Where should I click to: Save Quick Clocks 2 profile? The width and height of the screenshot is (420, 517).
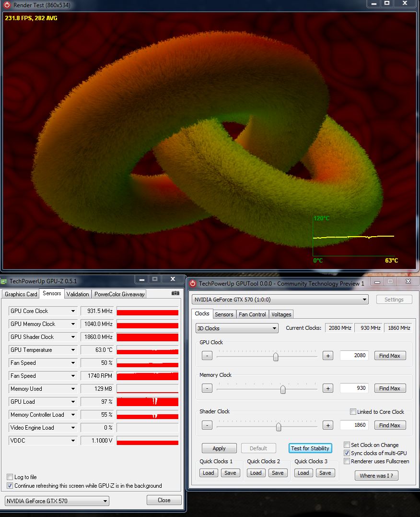278,473
